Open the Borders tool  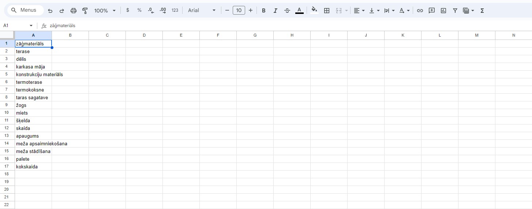click(x=327, y=11)
